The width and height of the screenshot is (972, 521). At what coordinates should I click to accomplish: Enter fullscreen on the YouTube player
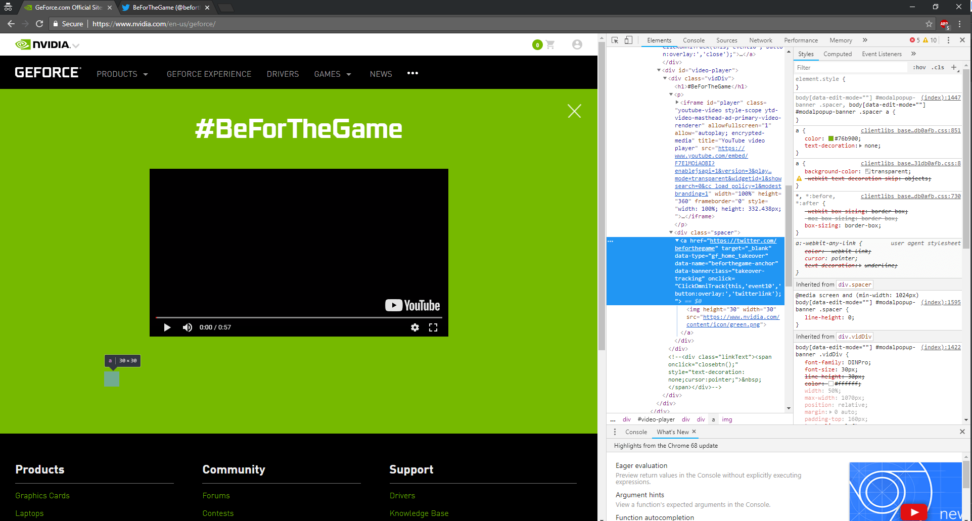pos(433,327)
